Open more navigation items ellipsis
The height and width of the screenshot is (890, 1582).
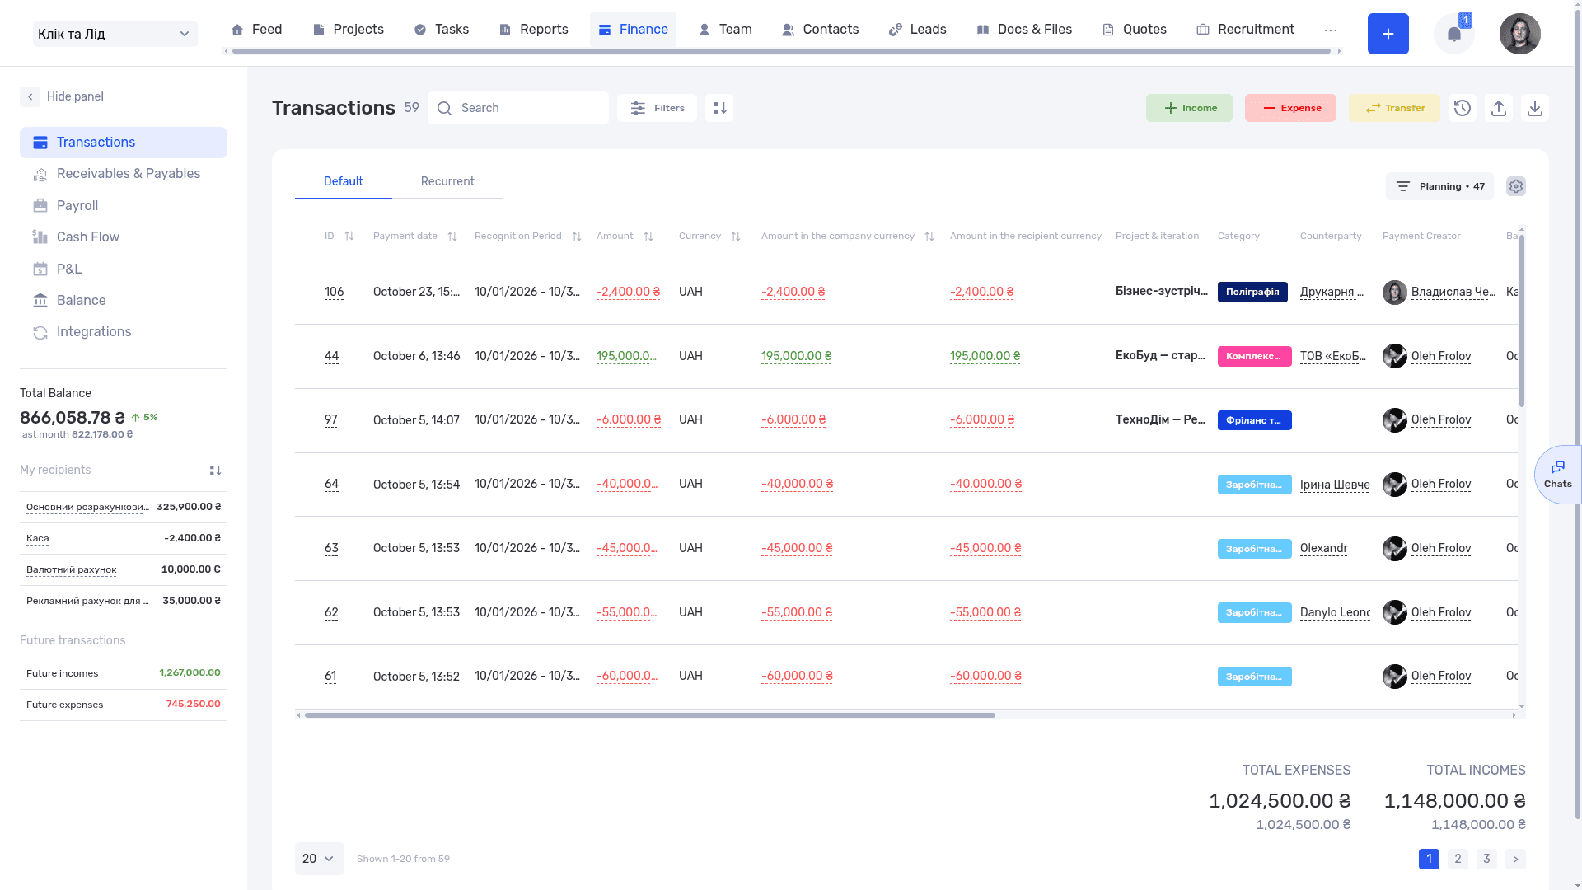pyautogui.click(x=1331, y=30)
